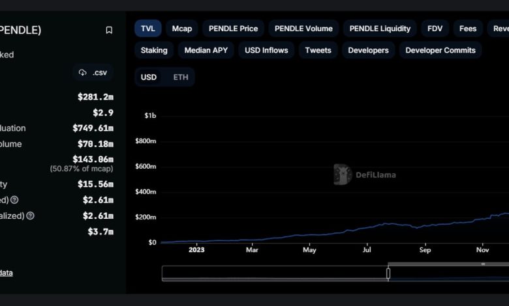Enable Developer Commits metric

click(440, 50)
